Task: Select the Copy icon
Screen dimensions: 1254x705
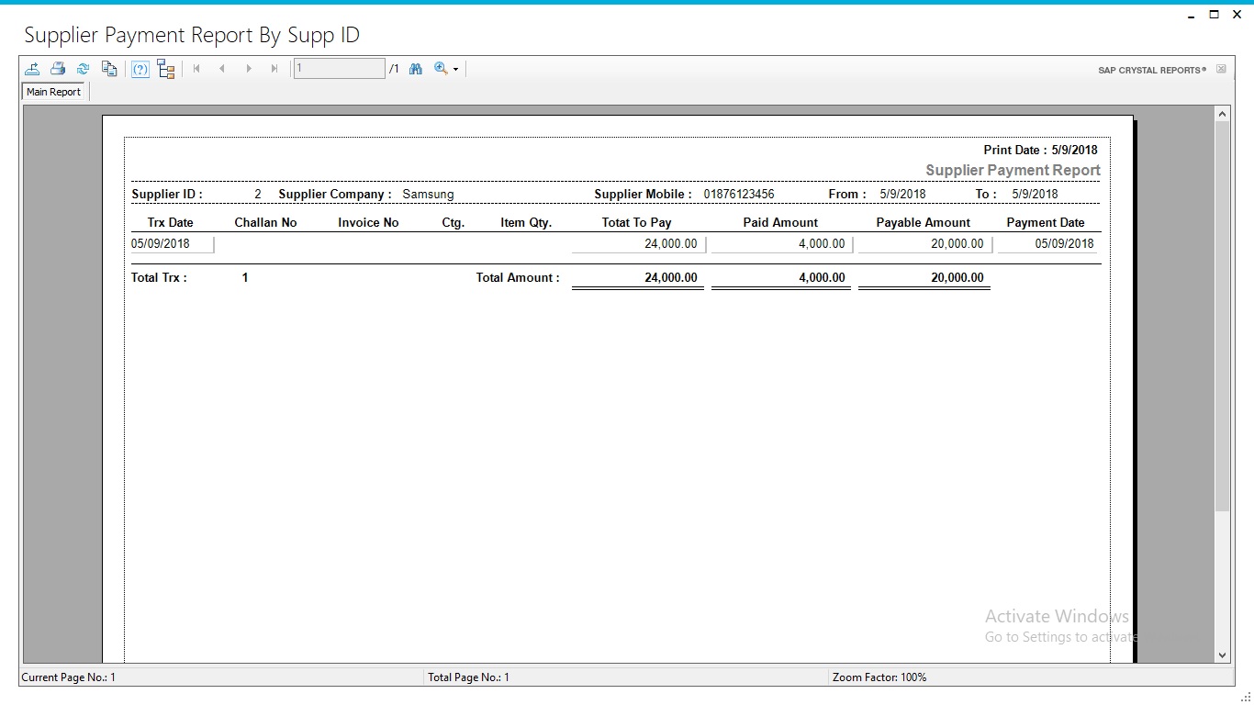Action: (109, 68)
